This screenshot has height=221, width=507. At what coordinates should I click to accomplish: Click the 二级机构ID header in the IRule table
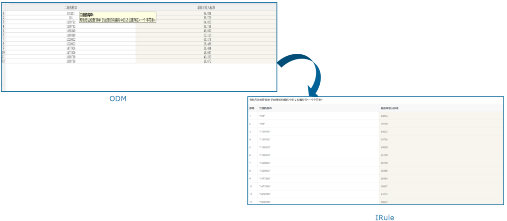pyautogui.click(x=265, y=108)
